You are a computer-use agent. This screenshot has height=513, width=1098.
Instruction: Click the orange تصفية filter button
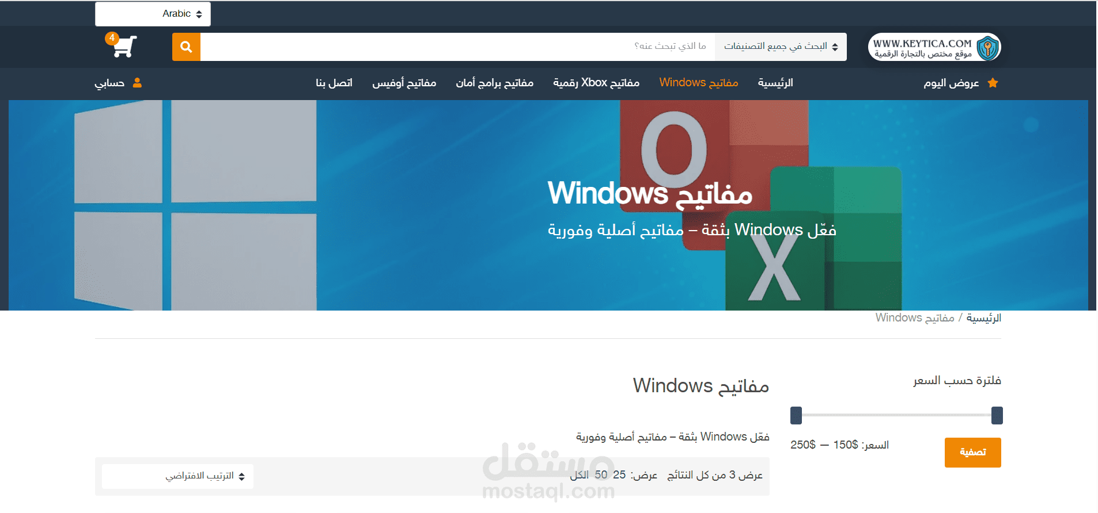click(973, 453)
